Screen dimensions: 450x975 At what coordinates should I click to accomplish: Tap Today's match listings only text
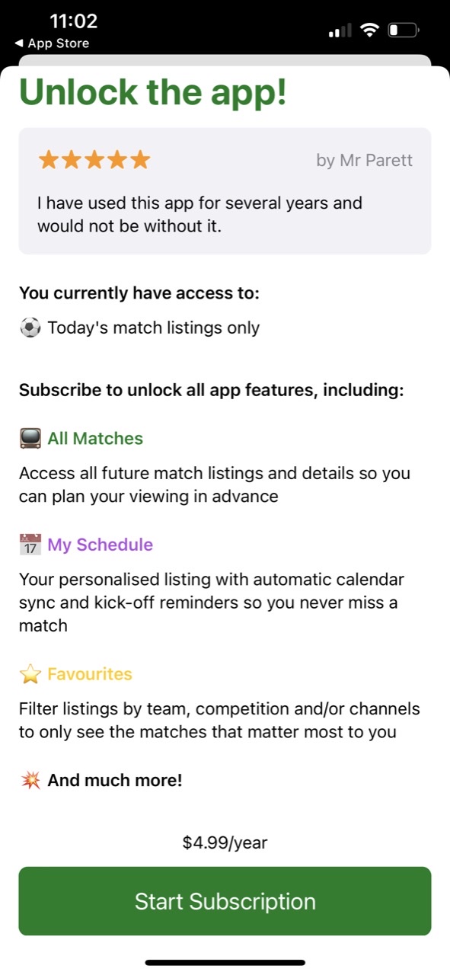click(154, 328)
